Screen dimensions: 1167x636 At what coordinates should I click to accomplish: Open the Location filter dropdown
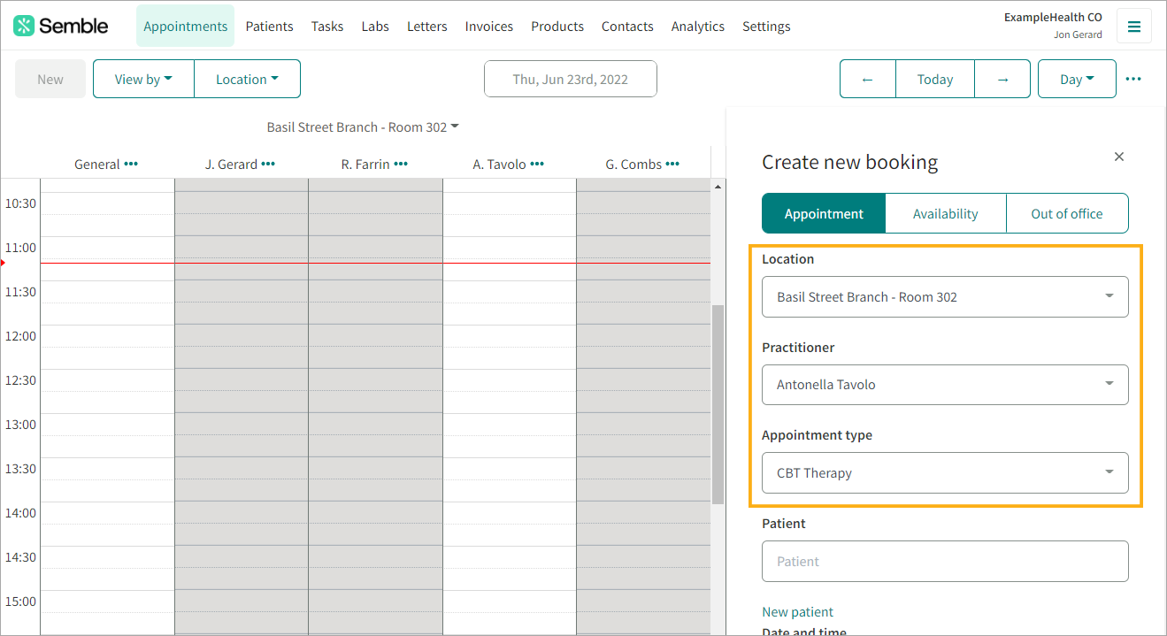pos(248,79)
